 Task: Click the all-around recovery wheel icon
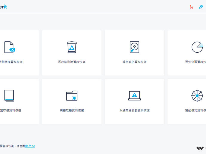click(x=197, y=96)
